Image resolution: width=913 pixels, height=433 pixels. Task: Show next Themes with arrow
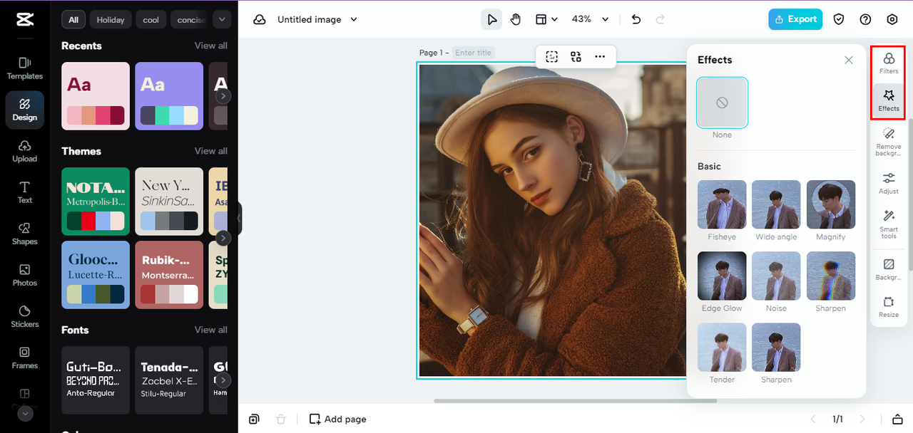[x=223, y=238]
